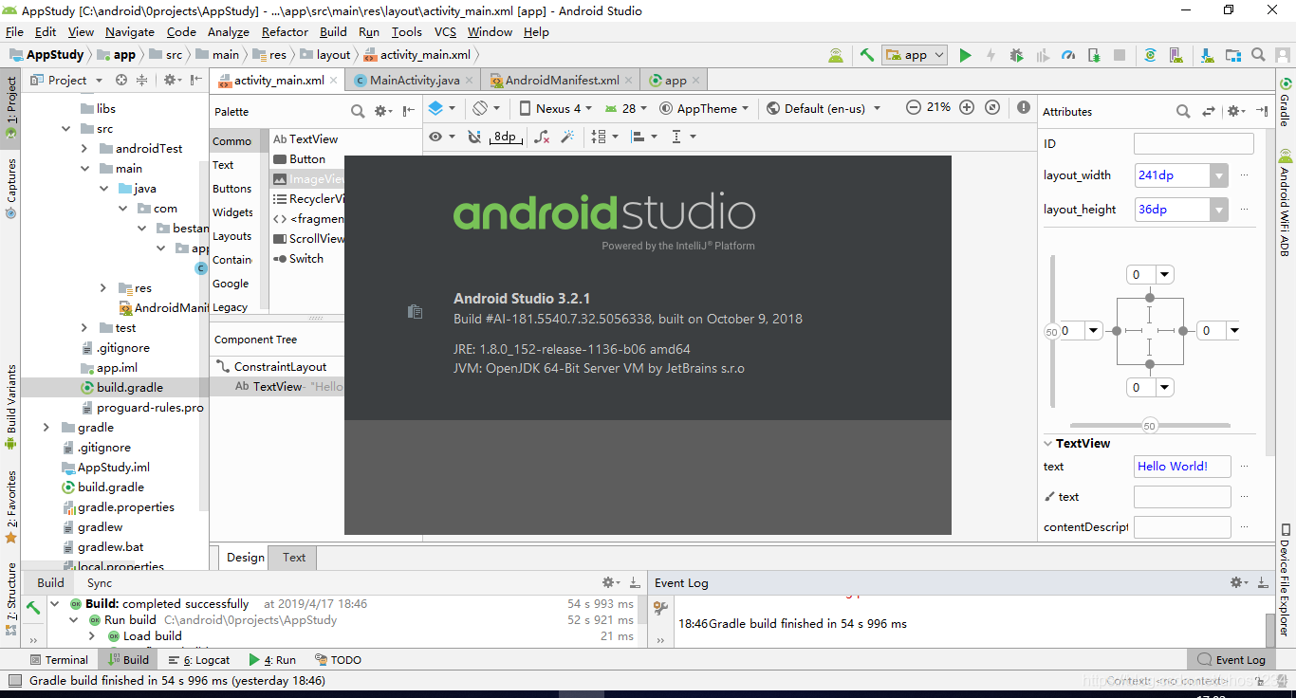Screen dimensions: 1296x698
Task: Click Zoom to Fit Screen icon
Action: point(992,108)
